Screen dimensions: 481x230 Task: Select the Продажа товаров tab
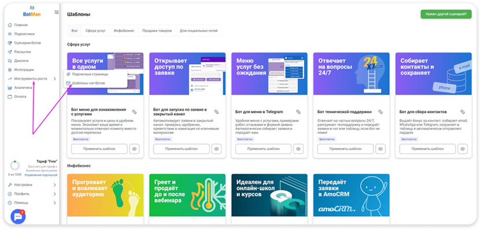pos(157,31)
